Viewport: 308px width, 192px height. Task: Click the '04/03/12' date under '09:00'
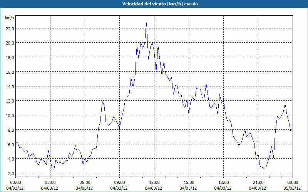coord(119,188)
